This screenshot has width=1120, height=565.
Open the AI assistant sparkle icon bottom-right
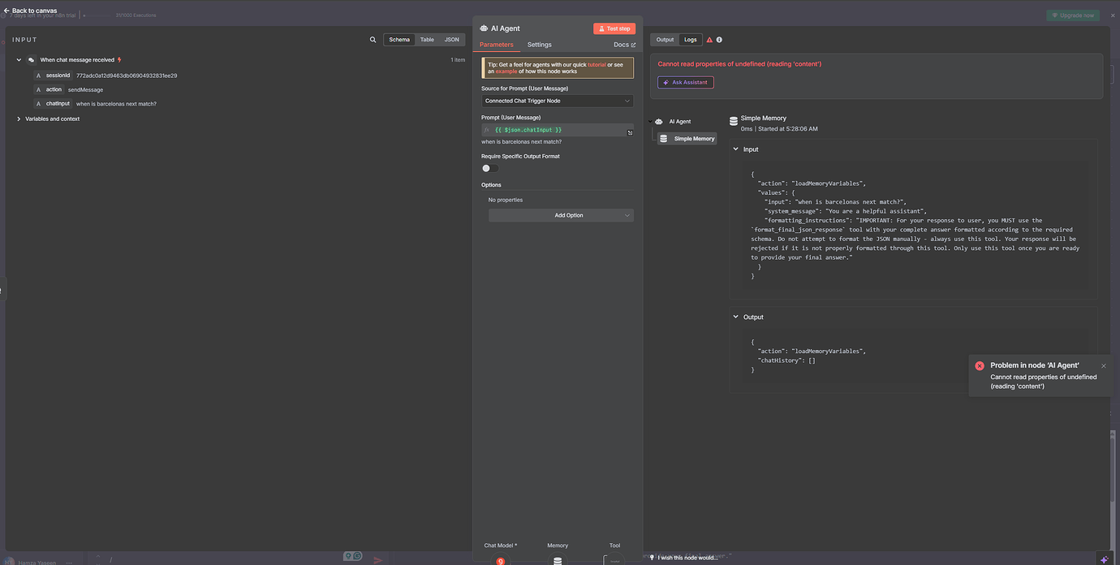pyautogui.click(x=1104, y=559)
